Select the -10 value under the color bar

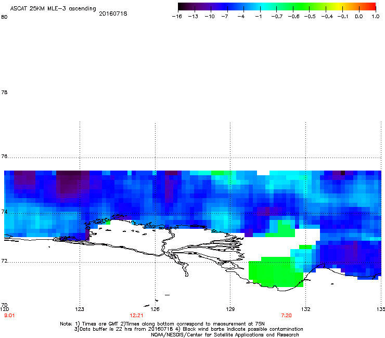210,17
